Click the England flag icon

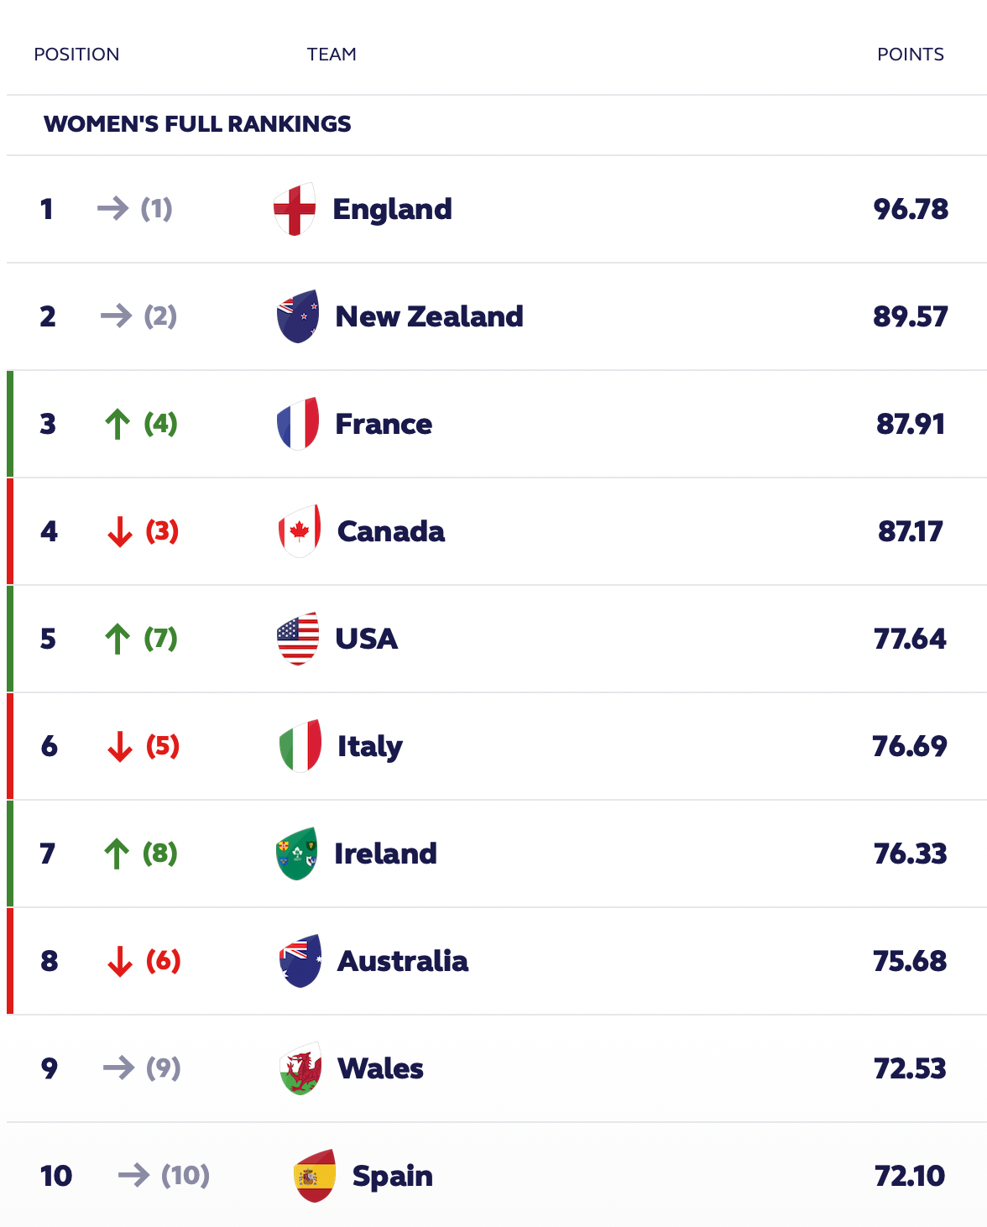(295, 209)
